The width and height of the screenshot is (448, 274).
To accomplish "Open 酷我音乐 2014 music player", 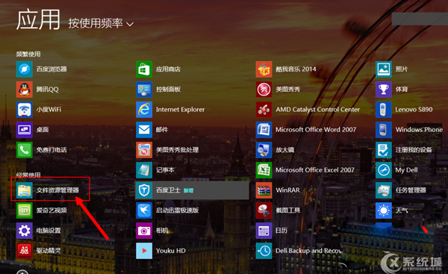I will [x=286, y=69].
